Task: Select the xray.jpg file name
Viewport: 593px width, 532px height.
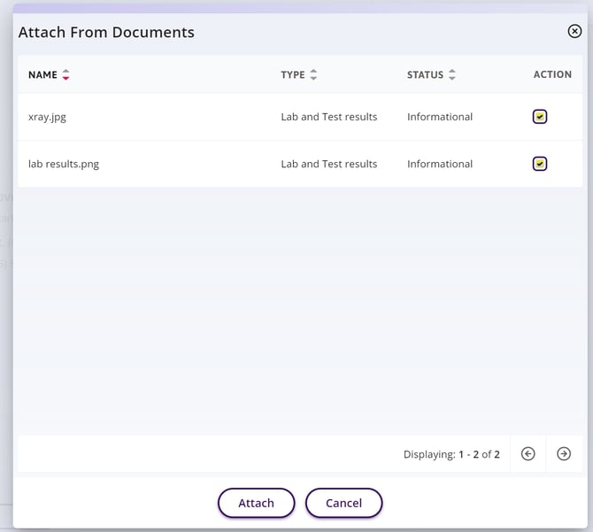Action: pyautogui.click(x=47, y=117)
